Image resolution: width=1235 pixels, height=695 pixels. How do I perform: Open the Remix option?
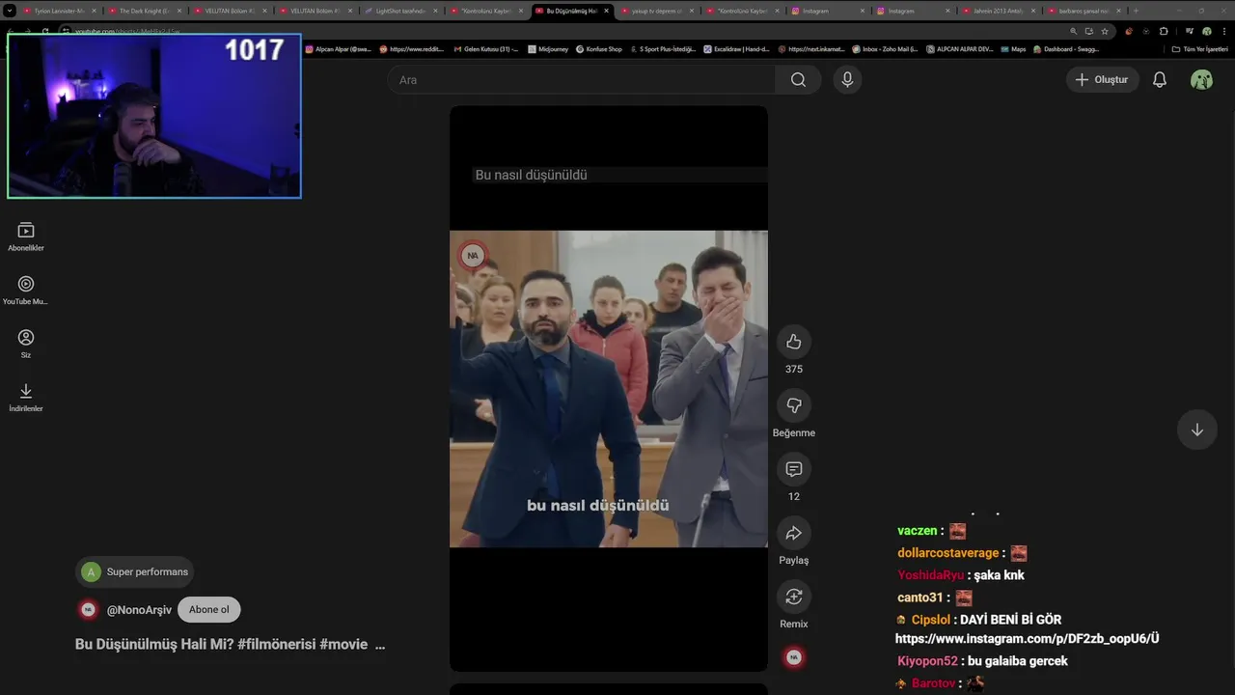tap(793, 597)
